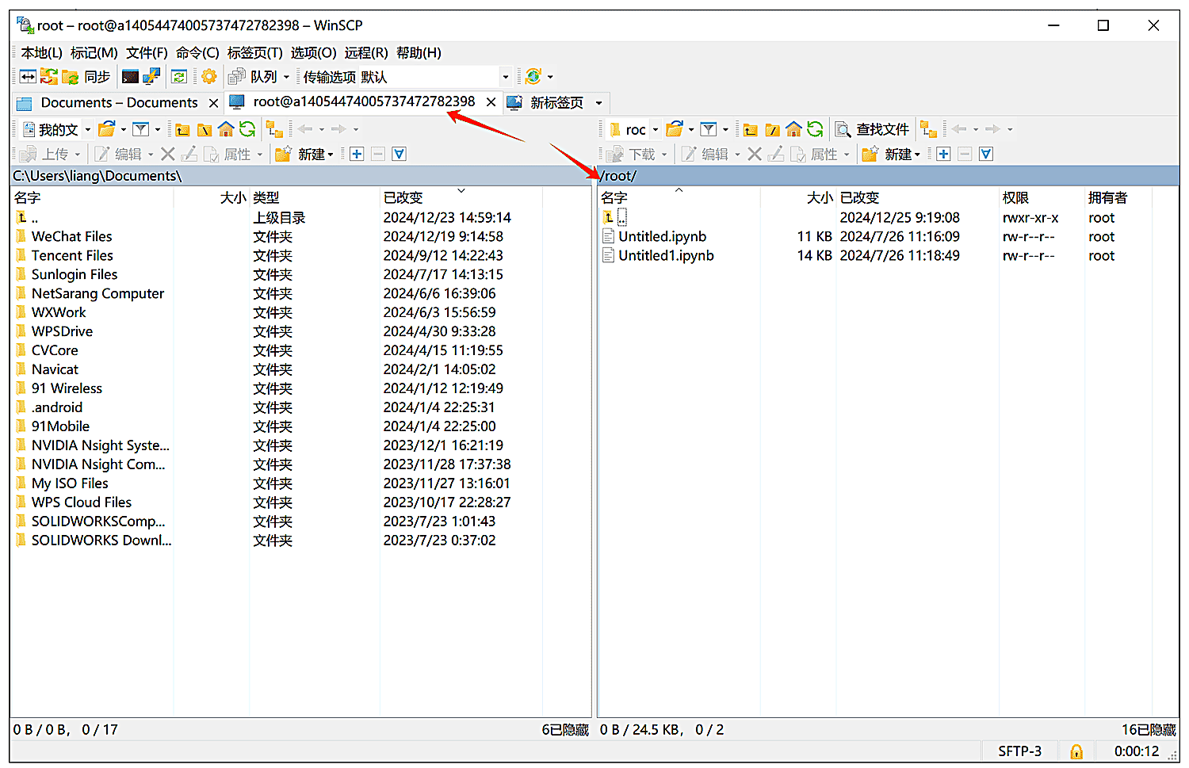1189x768 pixels.
Task: Open the filter icon in remote panel toolbar
Action: [x=709, y=129]
